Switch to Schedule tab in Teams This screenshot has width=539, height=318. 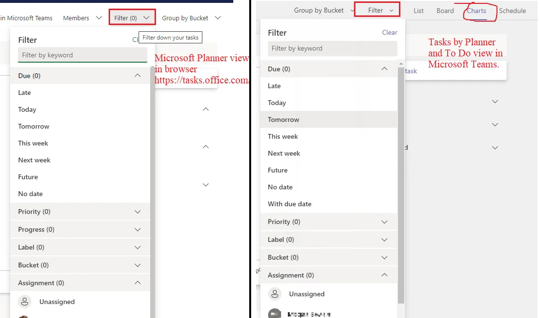pos(512,11)
